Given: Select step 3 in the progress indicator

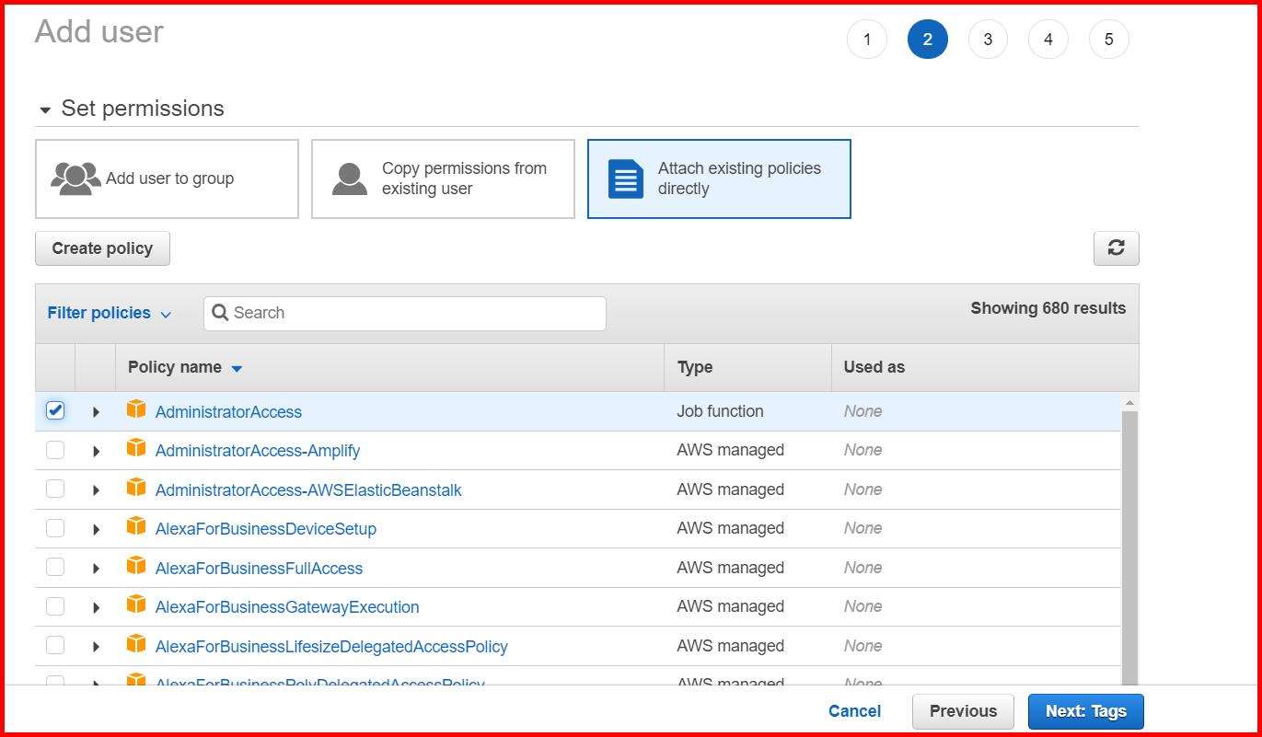Looking at the screenshot, I should 988,39.
